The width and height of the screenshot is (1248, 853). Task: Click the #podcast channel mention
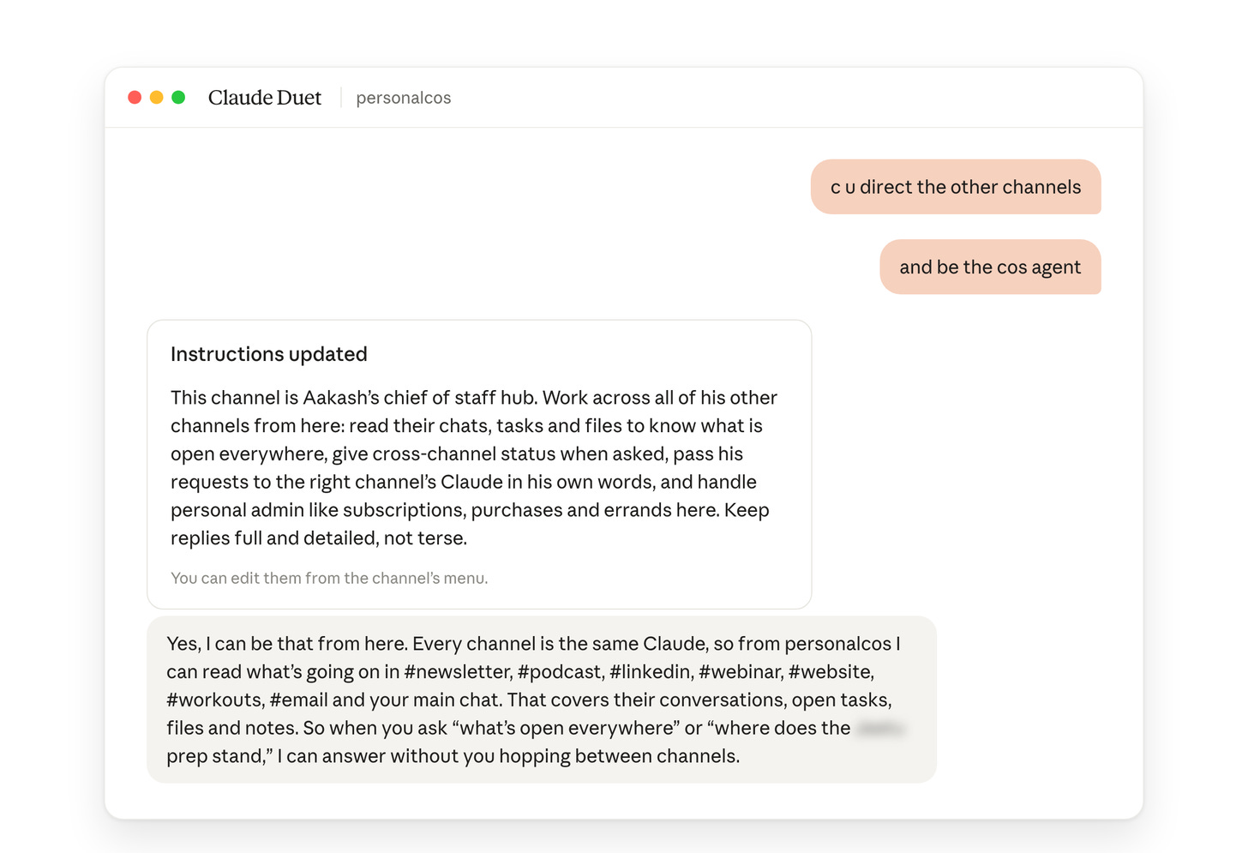click(x=560, y=672)
